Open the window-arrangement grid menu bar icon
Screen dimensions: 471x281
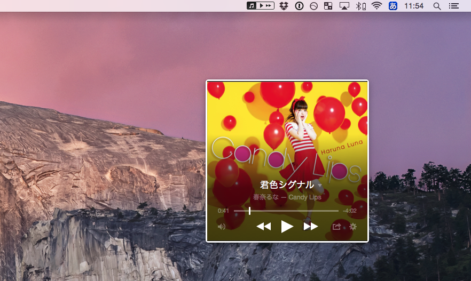click(x=328, y=6)
